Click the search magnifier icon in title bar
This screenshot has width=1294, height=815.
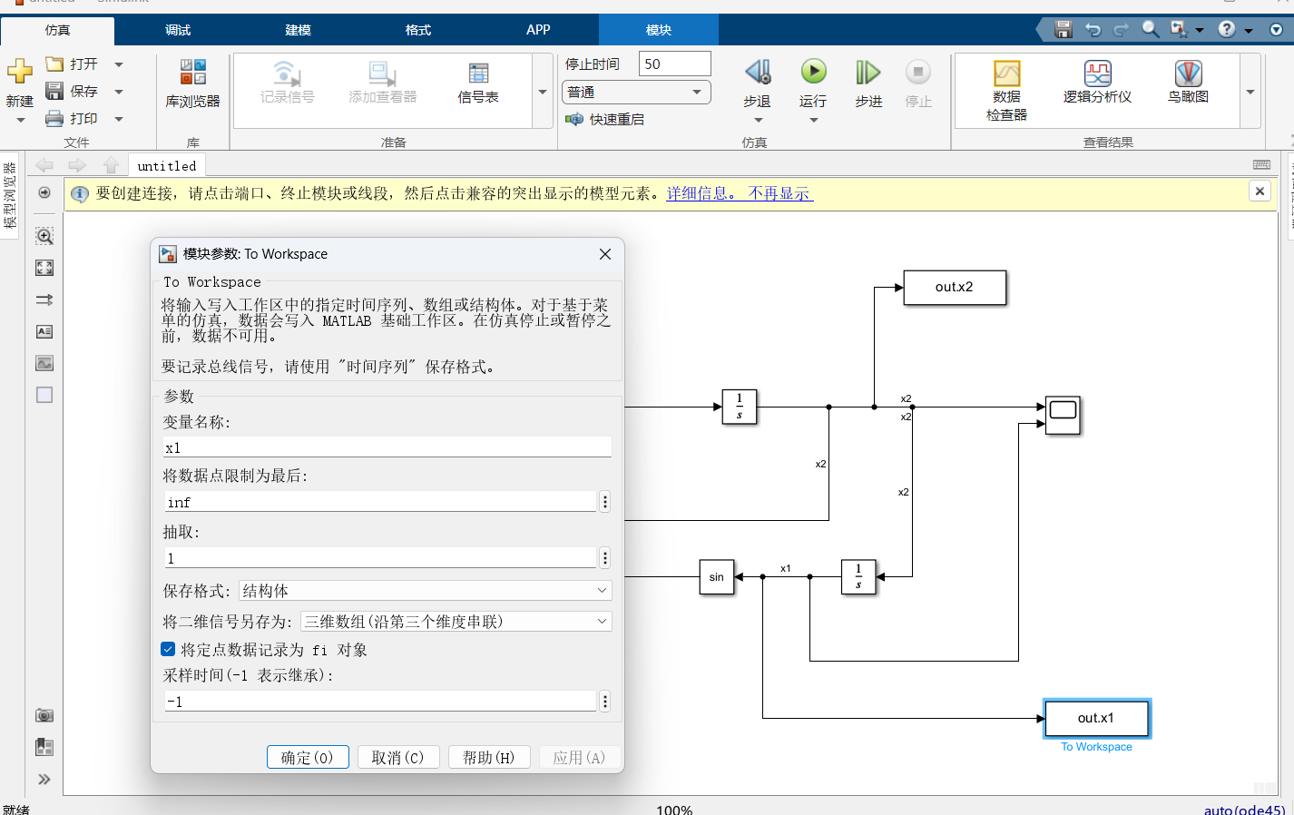pos(1150,29)
